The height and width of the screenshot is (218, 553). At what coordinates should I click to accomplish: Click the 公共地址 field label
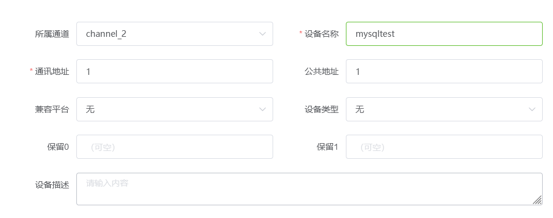point(322,71)
